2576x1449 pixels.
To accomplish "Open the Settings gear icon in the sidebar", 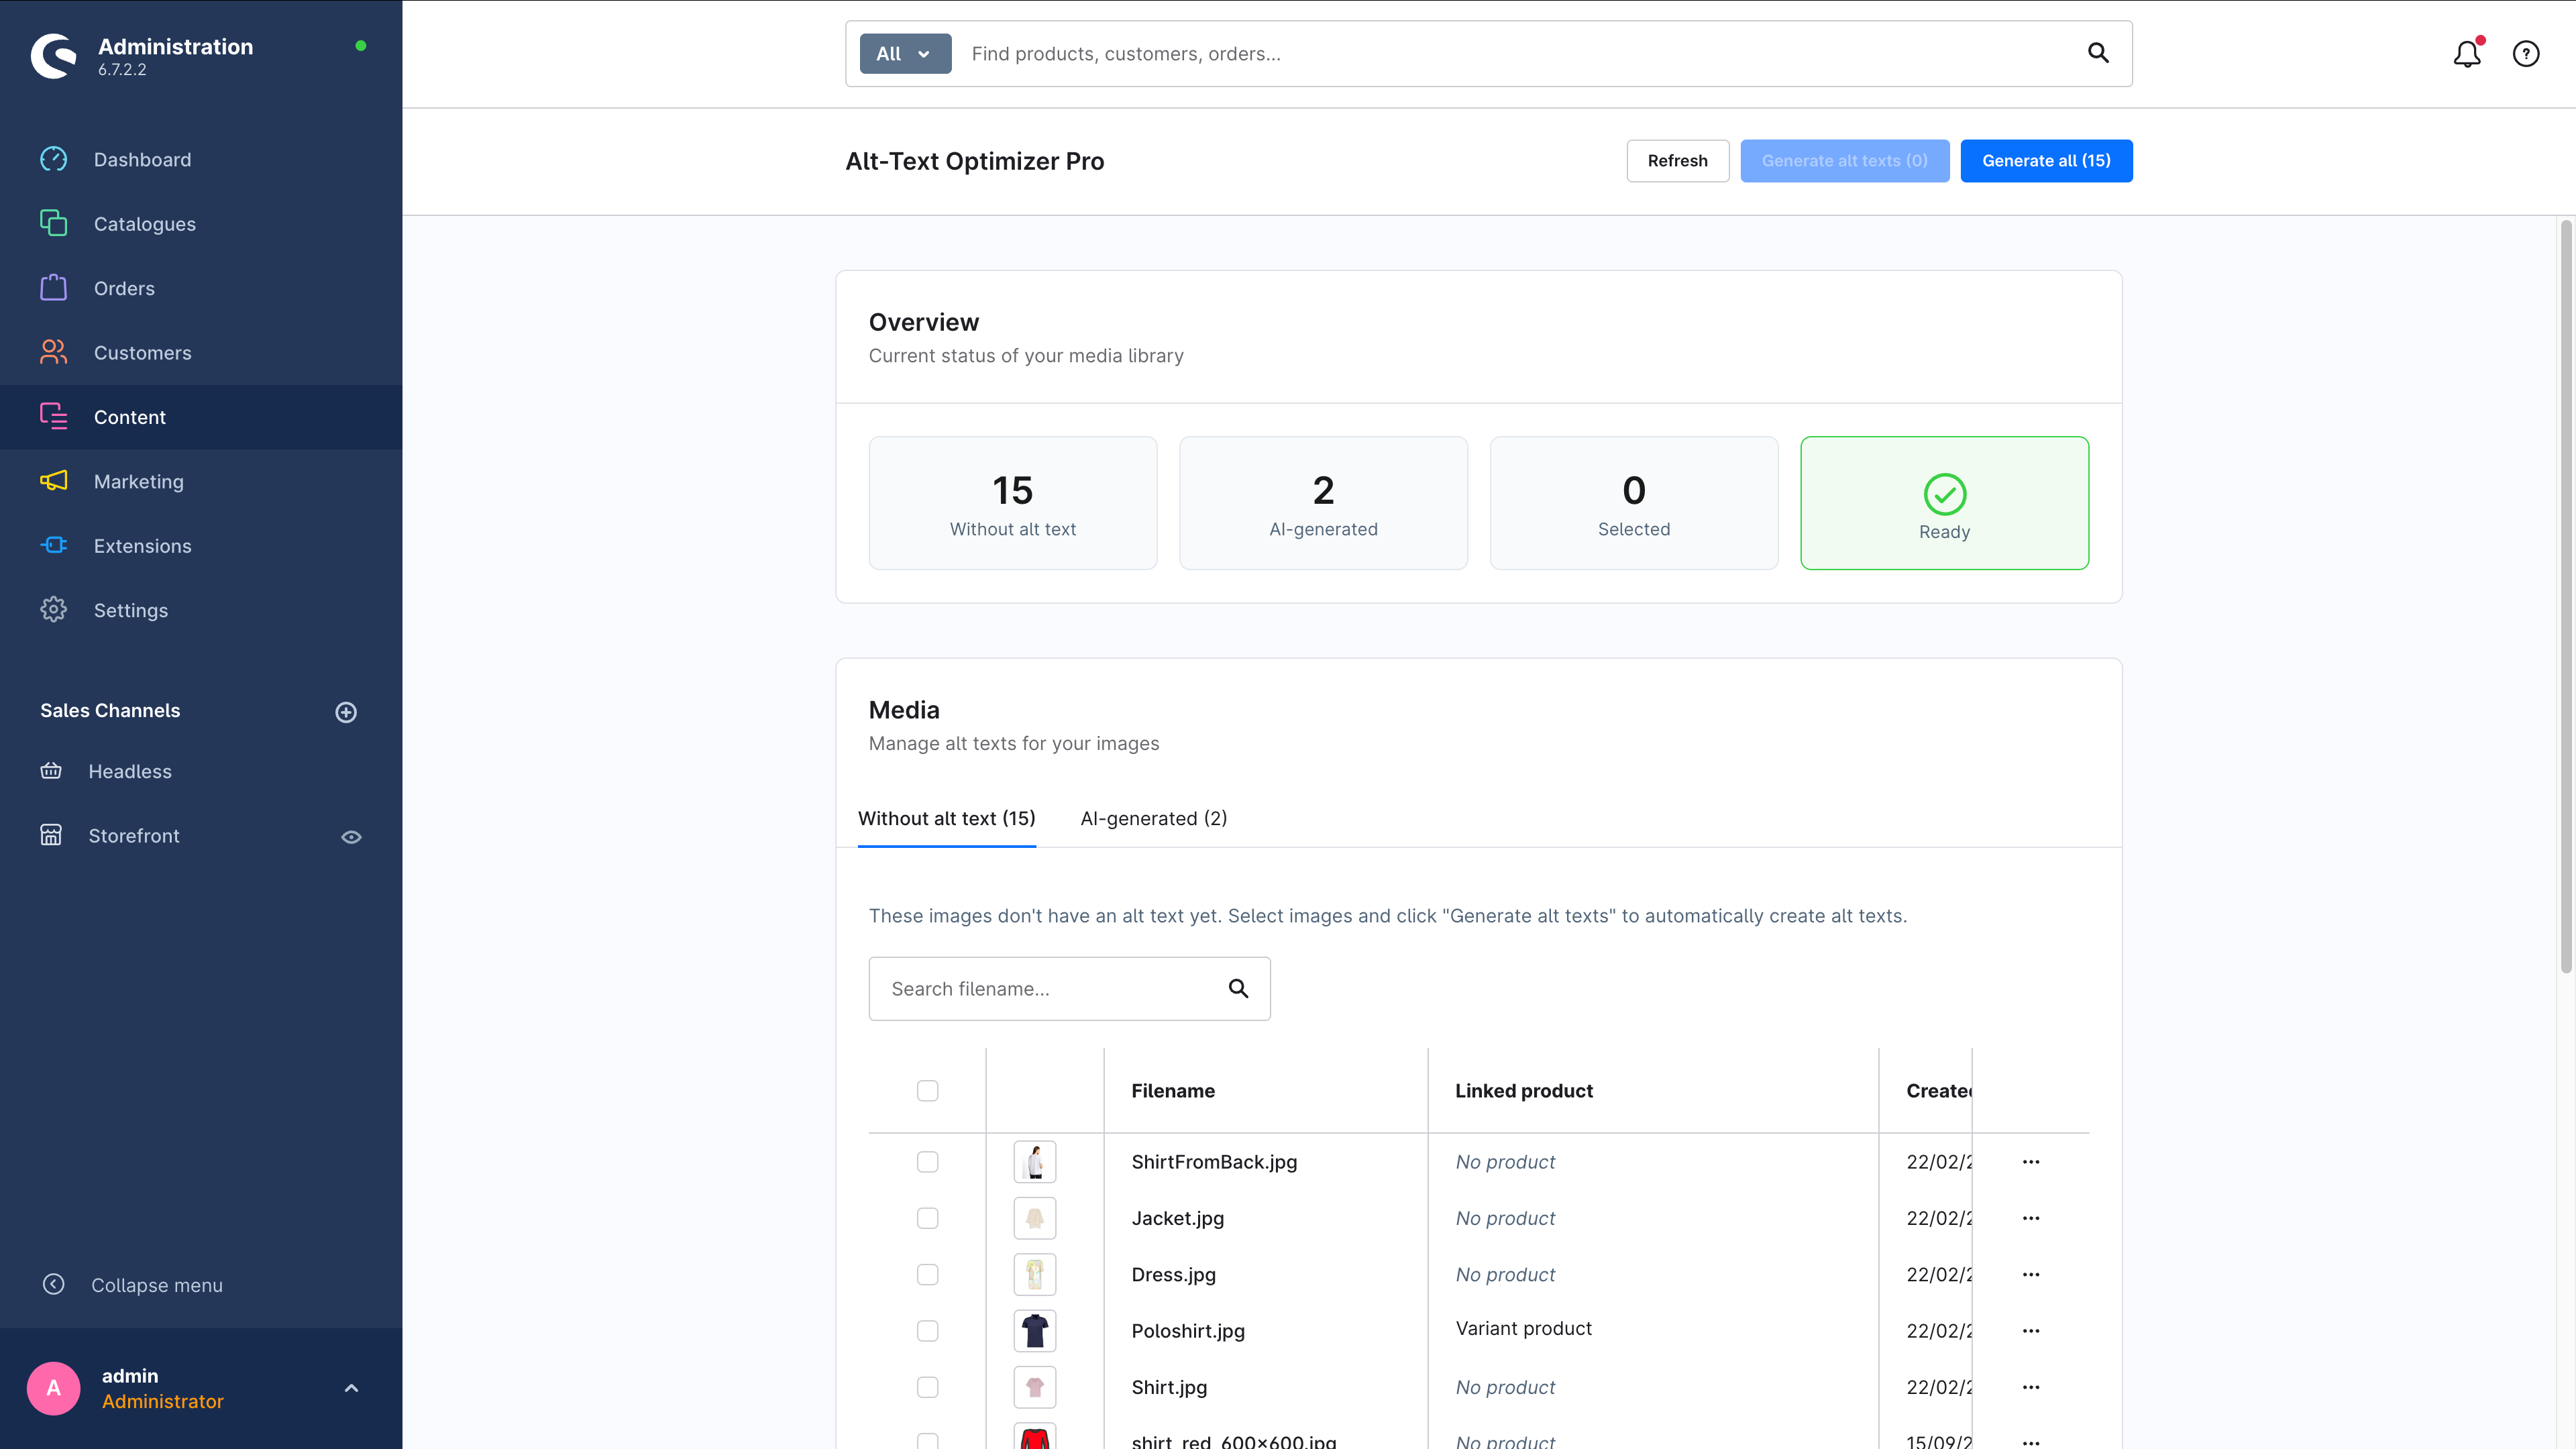I will point(54,610).
